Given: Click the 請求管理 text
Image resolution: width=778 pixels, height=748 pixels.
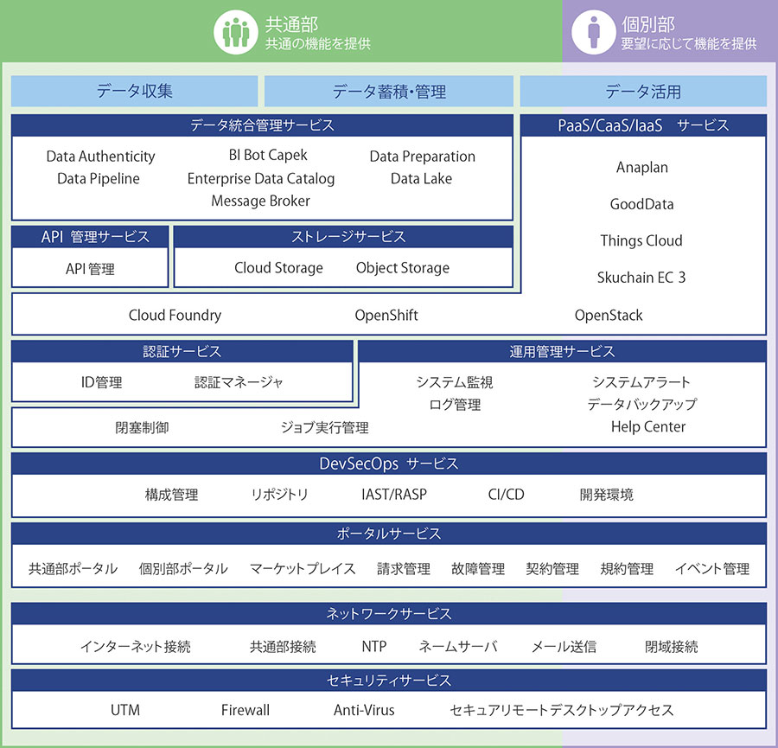Looking at the screenshot, I should (404, 569).
